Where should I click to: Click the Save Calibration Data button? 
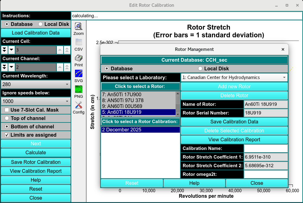tap(234, 122)
